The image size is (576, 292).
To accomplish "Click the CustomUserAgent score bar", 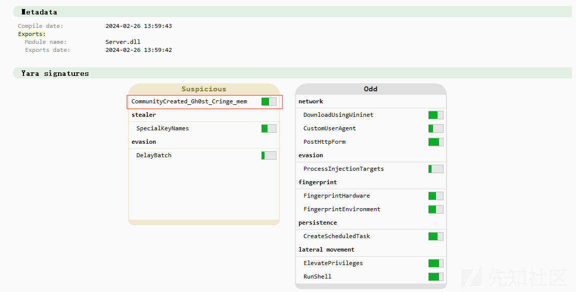I will click(435, 128).
